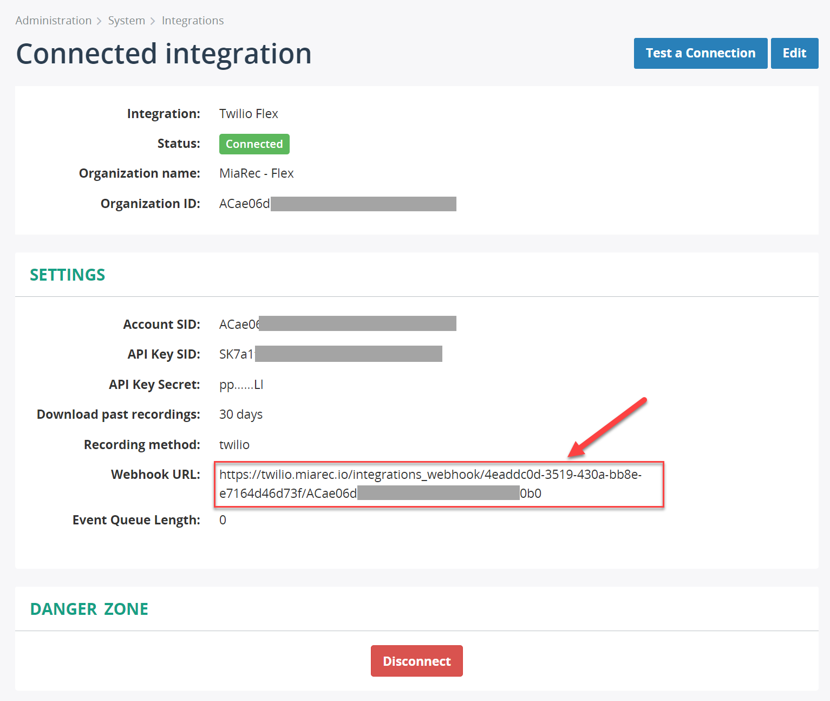Select the API Key SID value
This screenshot has width=830, height=701.
point(331,354)
